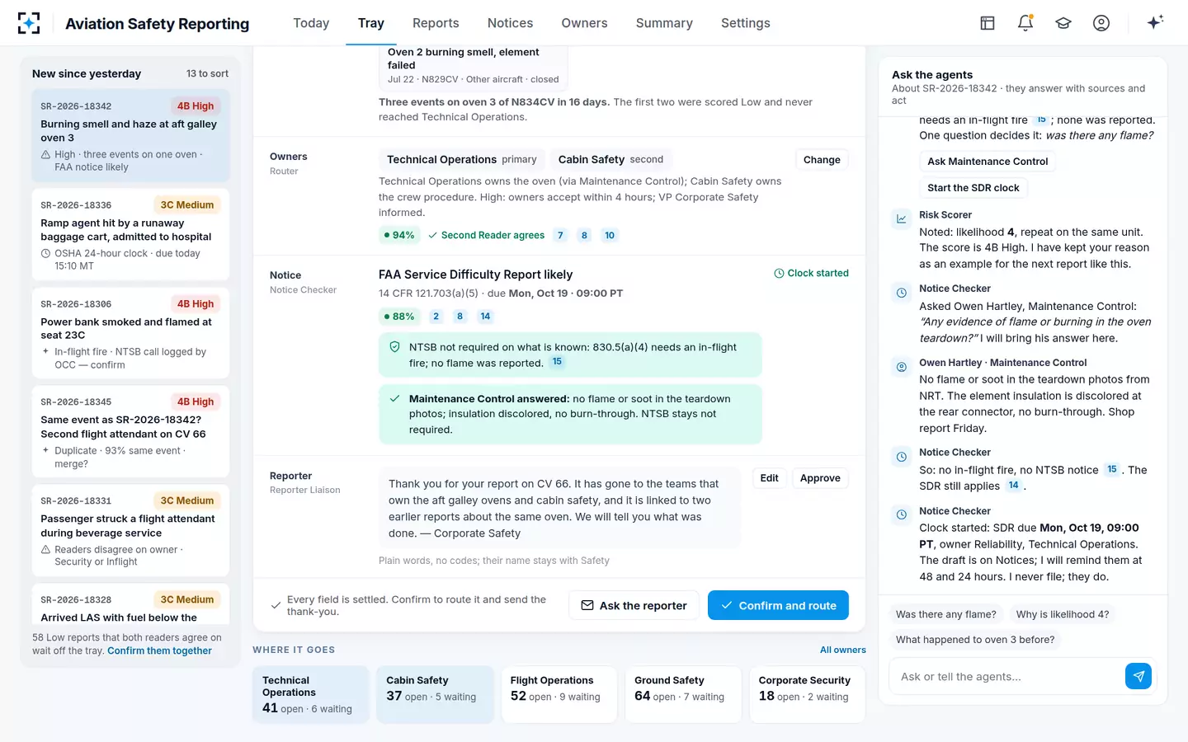
Task: Follow the Confirm them together link
Action: click(159, 650)
